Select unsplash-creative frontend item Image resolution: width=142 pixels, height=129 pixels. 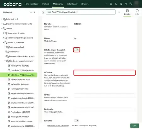point(22,93)
